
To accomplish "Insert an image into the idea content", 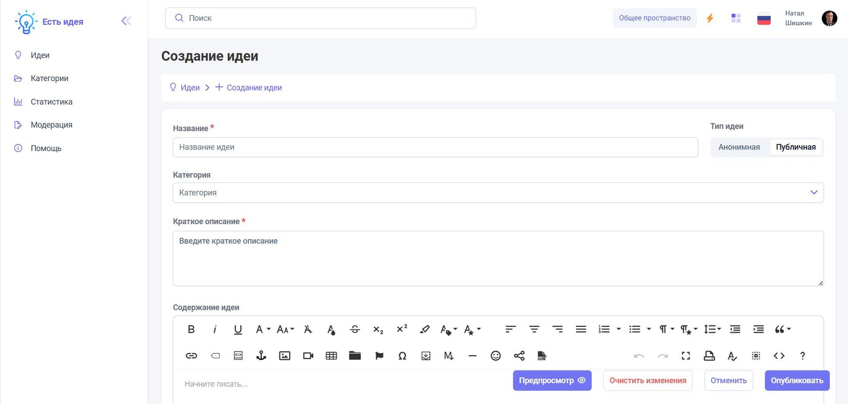I will click(x=285, y=356).
